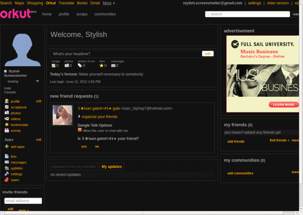The width and height of the screenshot is (303, 215).
Task: Click the headline edit button
Action: pos(208,53)
